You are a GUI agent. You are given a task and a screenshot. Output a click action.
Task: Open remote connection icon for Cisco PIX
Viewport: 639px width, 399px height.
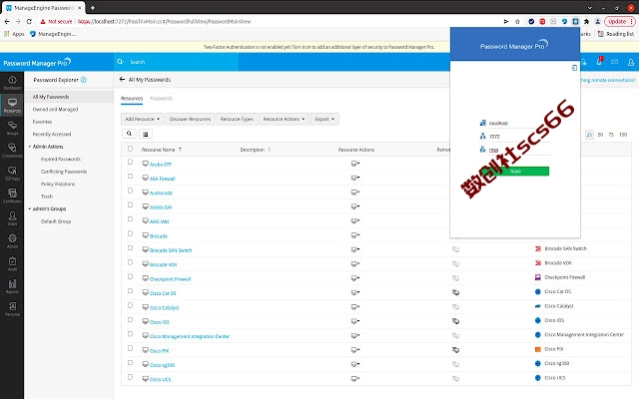[x=455, y=350]
